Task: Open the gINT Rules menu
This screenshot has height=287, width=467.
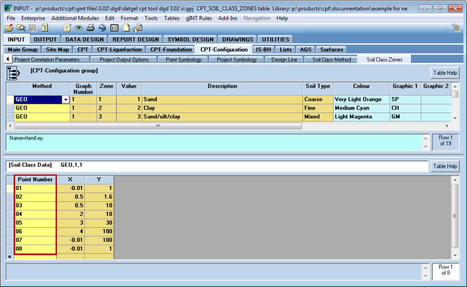Action: click(x=199, y=18)
